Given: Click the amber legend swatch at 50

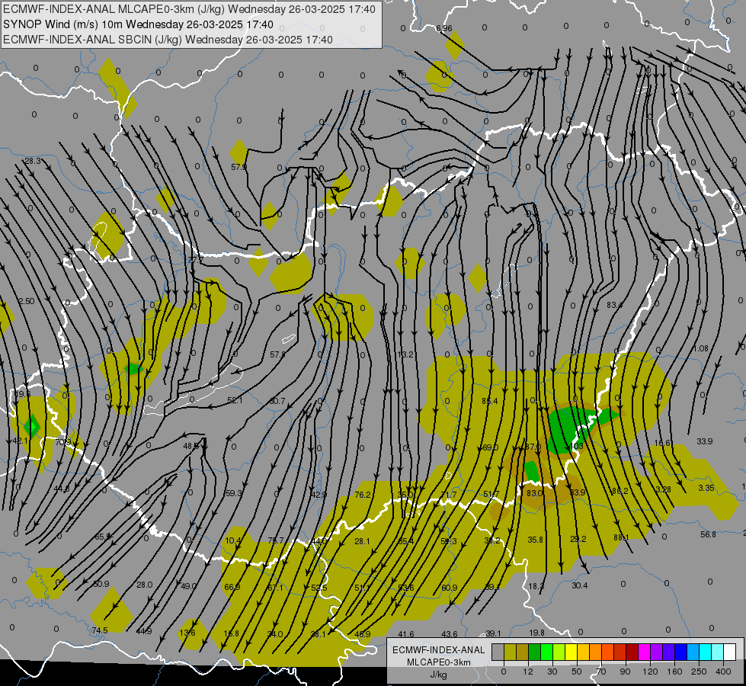Looking at the screenshot, I should click(x=583, y=652).
